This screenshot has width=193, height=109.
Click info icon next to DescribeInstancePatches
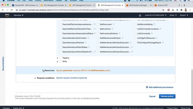point(86,43)
